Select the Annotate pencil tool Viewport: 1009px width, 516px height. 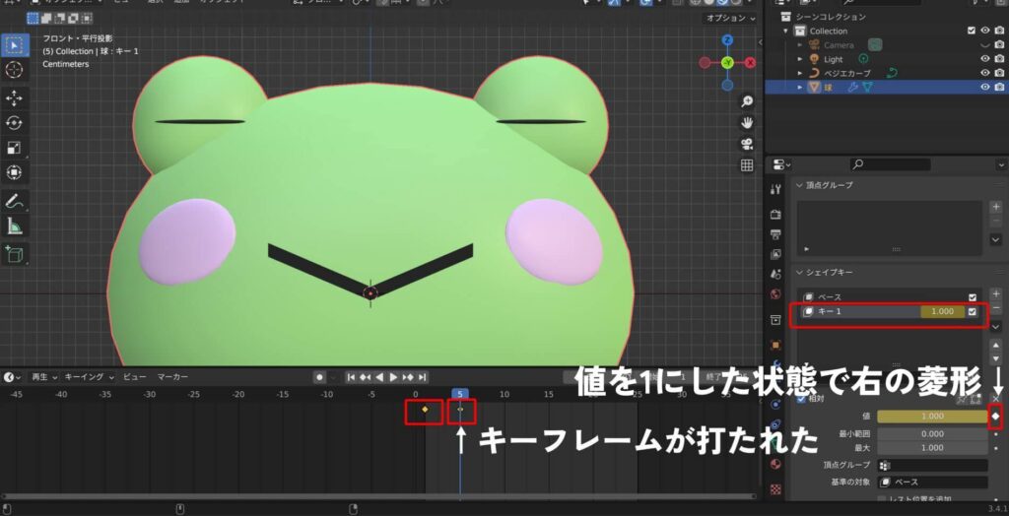15,201
